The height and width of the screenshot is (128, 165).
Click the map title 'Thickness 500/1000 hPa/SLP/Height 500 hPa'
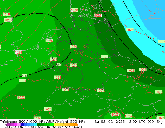(x=43, y=122)
